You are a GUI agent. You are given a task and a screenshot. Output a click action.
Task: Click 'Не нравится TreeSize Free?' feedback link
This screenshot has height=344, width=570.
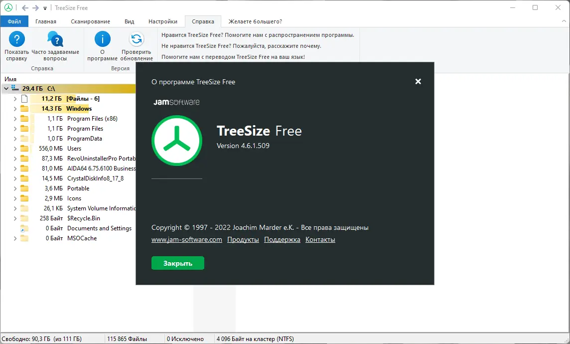pos(241,46)
